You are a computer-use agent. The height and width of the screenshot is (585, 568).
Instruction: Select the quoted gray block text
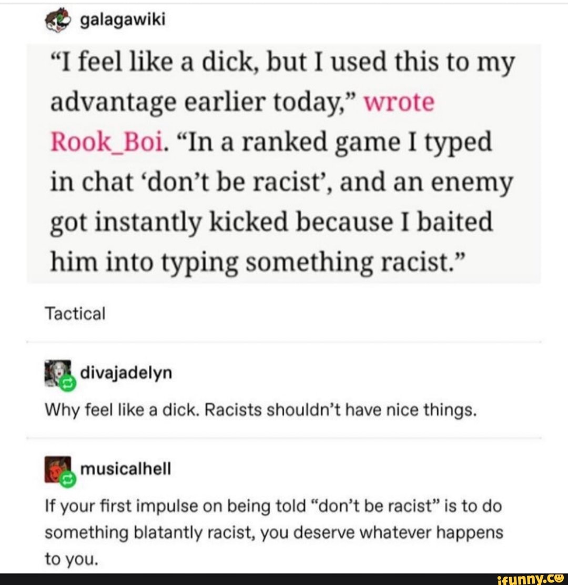[x=283, y=163]
